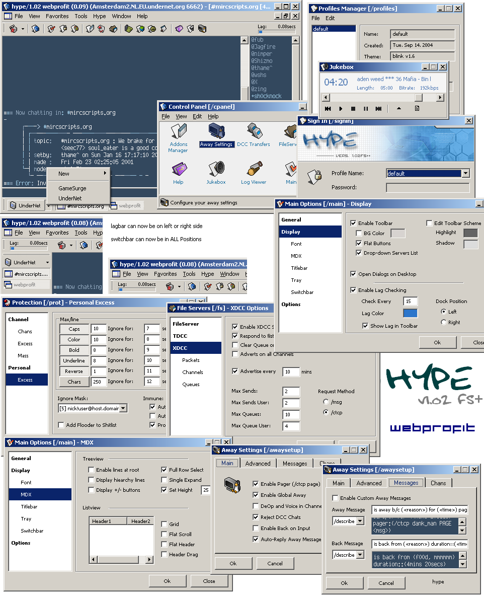Open the Jukebox icon in Control Panel

216,173
